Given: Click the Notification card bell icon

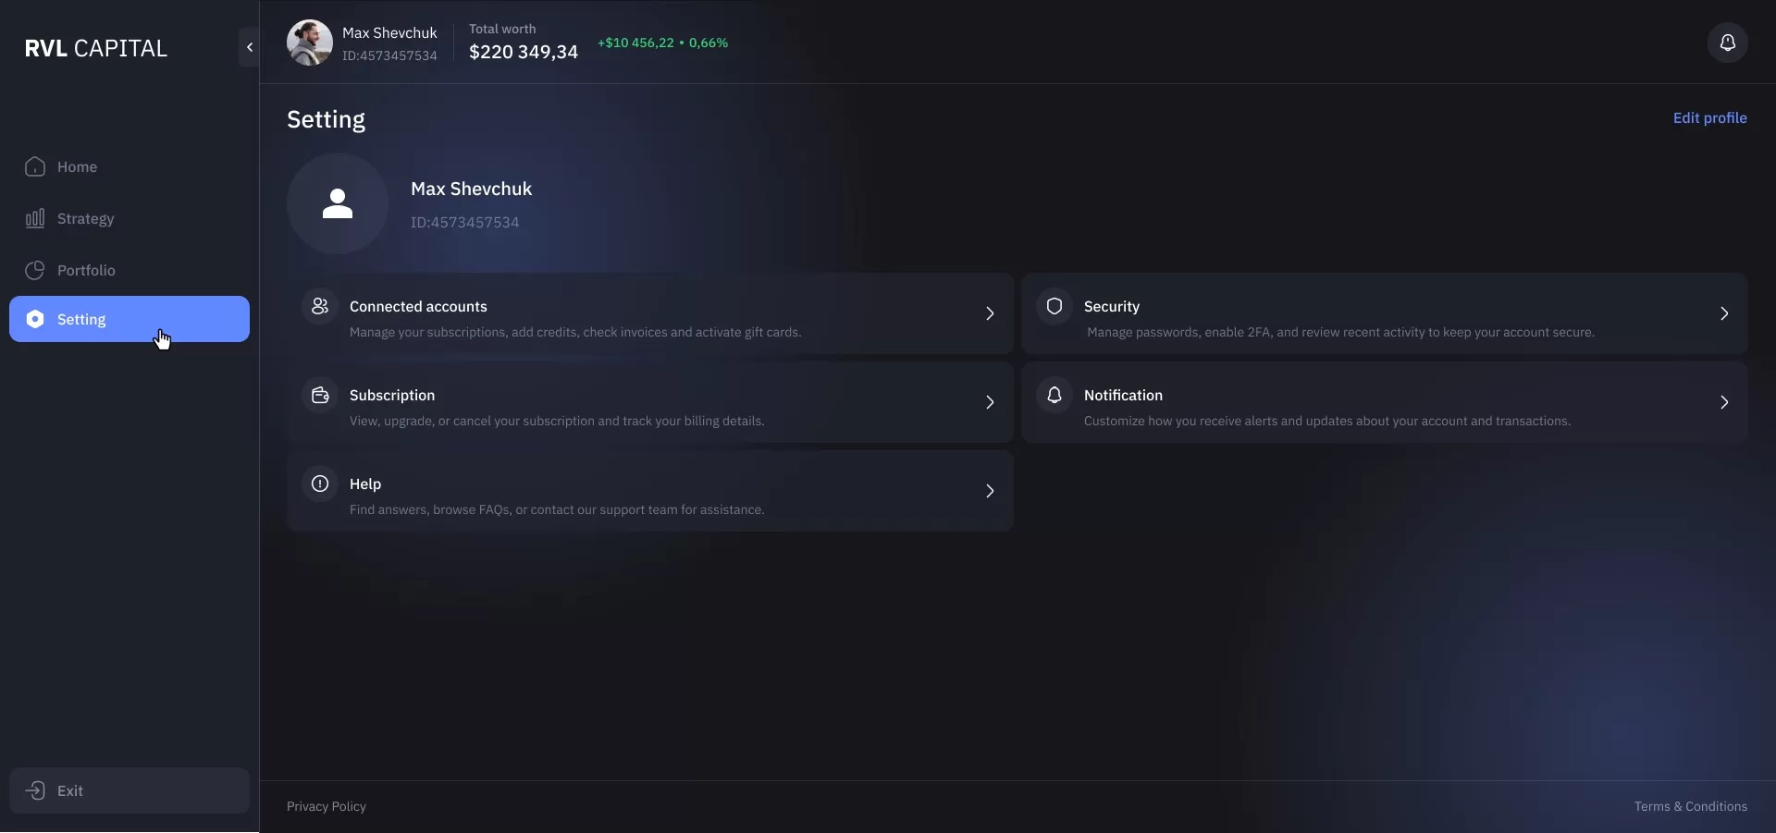Looking at the screenshot, I should coord(1054,395).
